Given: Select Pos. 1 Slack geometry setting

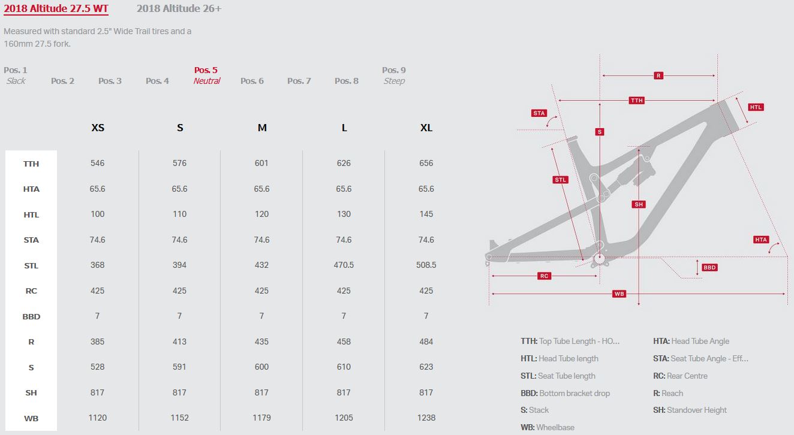Looking at the screenshot, I should pyautogui.click(x=16, y=75).
